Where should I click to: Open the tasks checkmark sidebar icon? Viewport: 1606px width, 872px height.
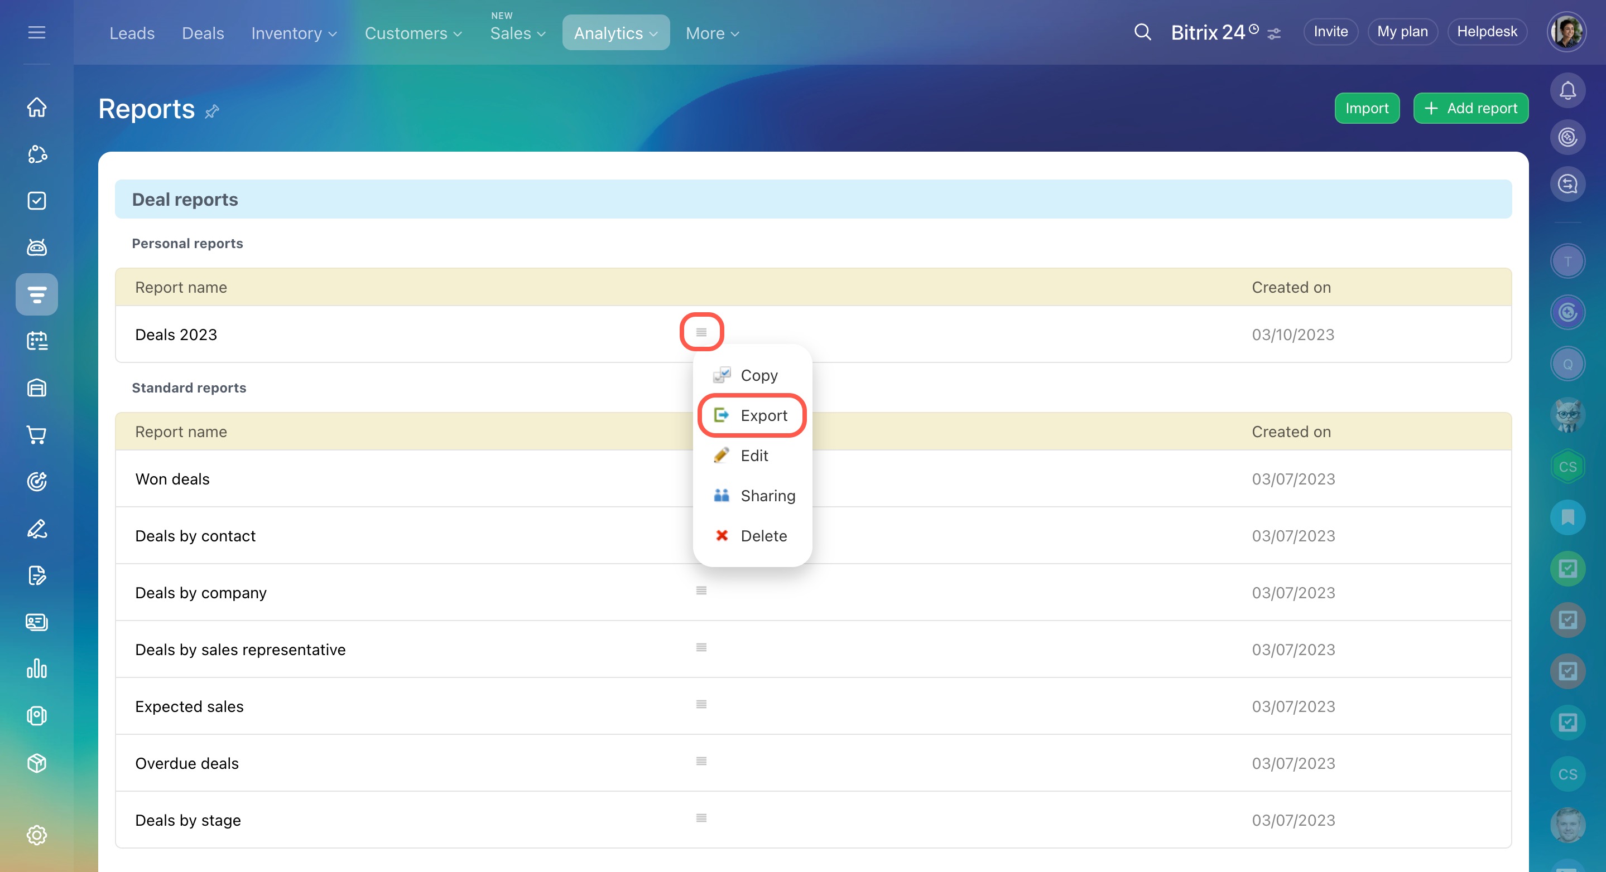coord(37,201)
